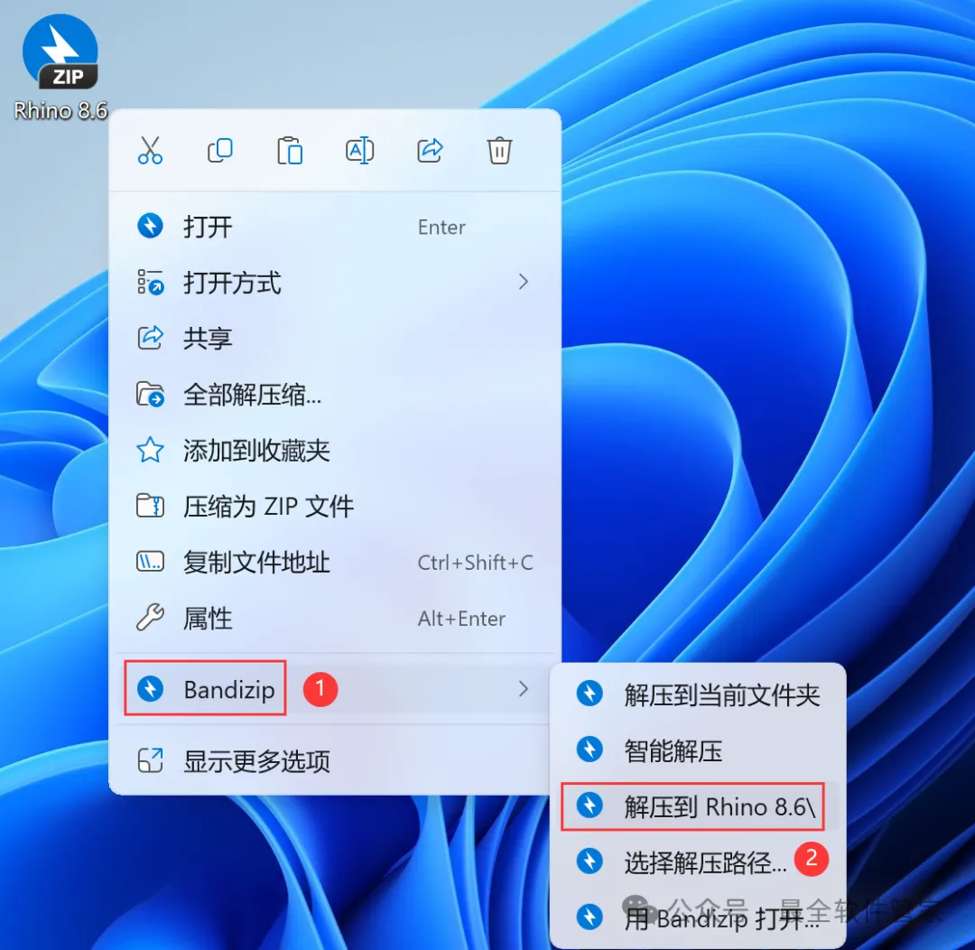Choose 全部解压缩... option
Viewport: 975px width, 950px height.
pos(335,395)
